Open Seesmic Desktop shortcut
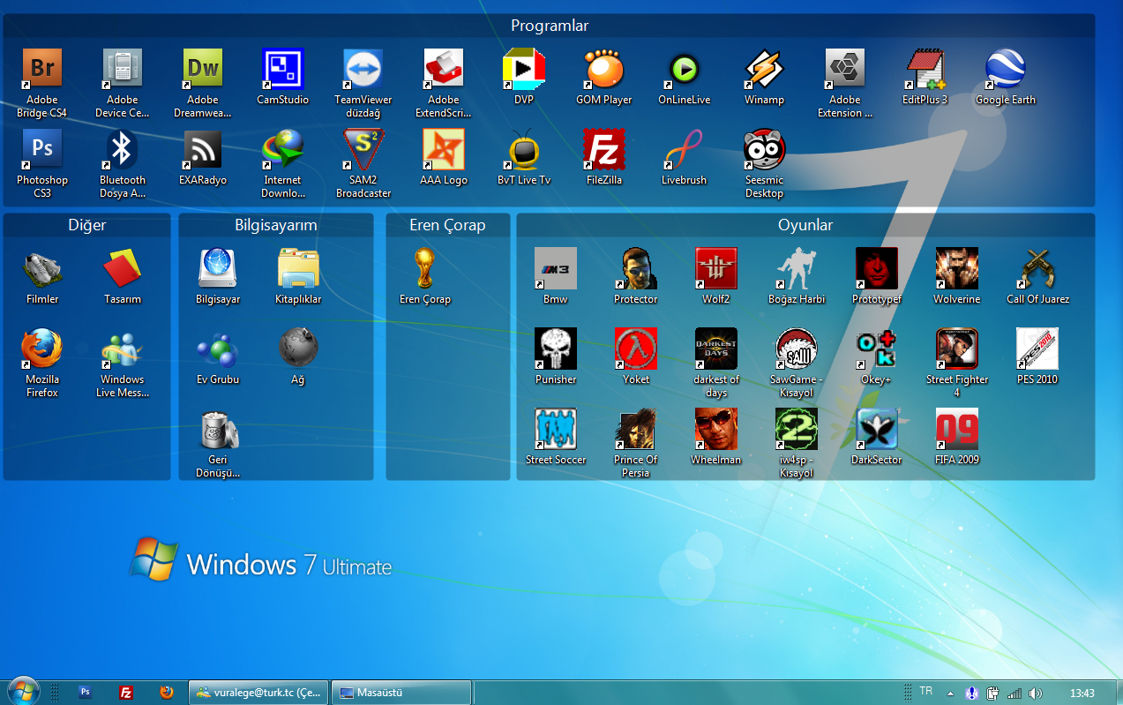This screenshot has width=1123, height=705. (765, 149)
